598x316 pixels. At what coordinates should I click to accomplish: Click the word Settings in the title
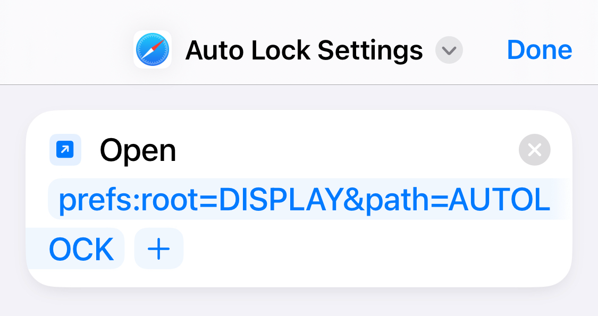point(370,51)
